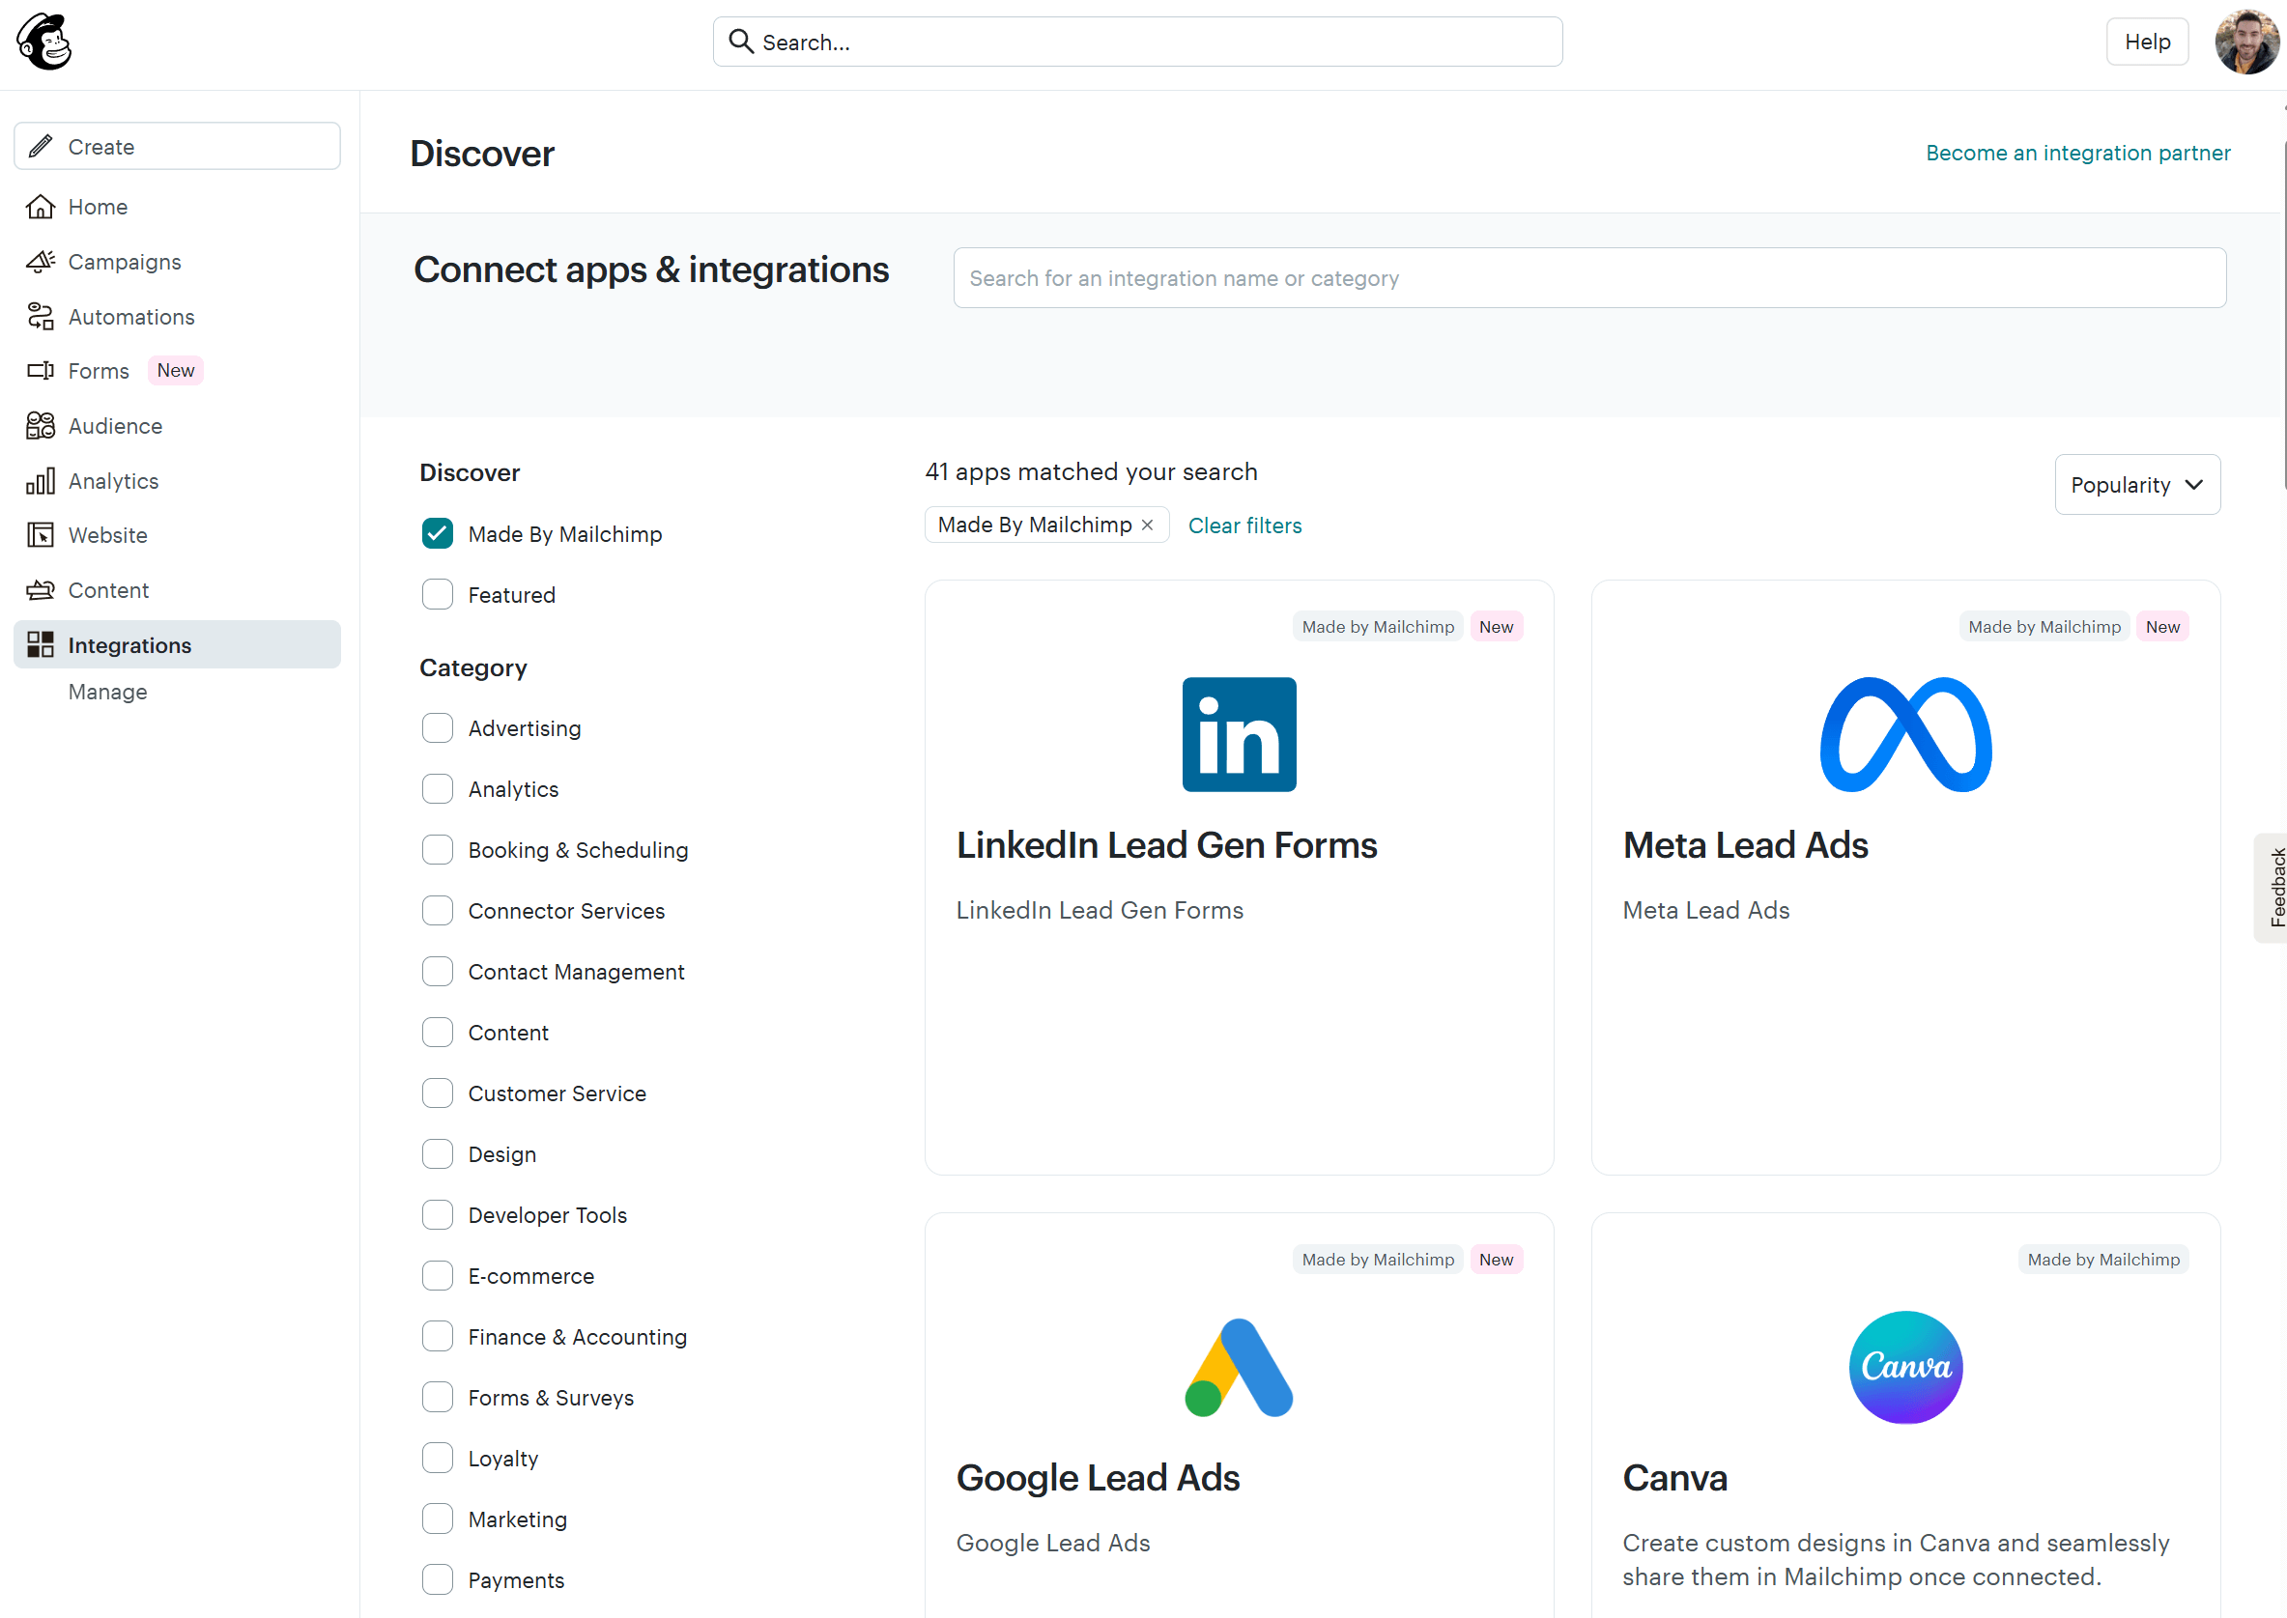Click the Mailchimp freddie logo
Screen dimensions: 2287x1618
pos(43,41)
